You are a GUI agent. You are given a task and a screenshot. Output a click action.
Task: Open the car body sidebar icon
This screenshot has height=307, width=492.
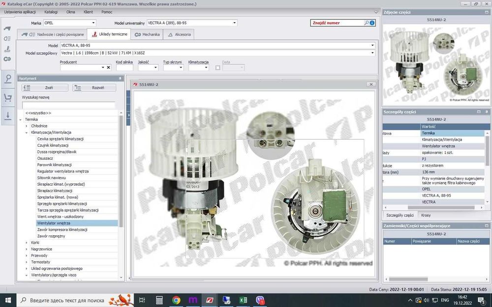(7, 28)
